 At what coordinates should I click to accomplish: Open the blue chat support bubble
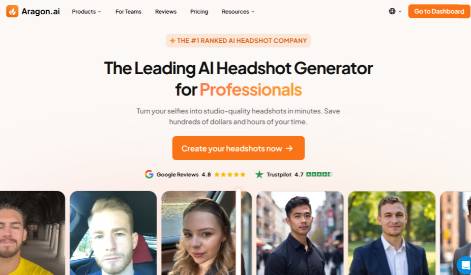coord(464,265)
